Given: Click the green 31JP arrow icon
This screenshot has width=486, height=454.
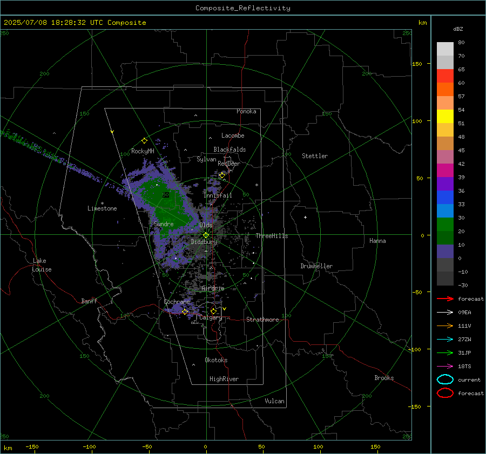Looking at the screenshot, I should tap(445, 353).
